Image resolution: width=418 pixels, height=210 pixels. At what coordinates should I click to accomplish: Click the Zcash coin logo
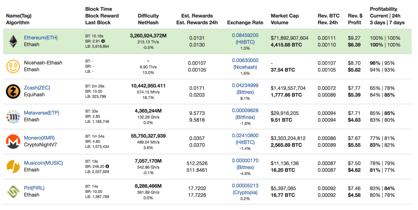(13, 91)
